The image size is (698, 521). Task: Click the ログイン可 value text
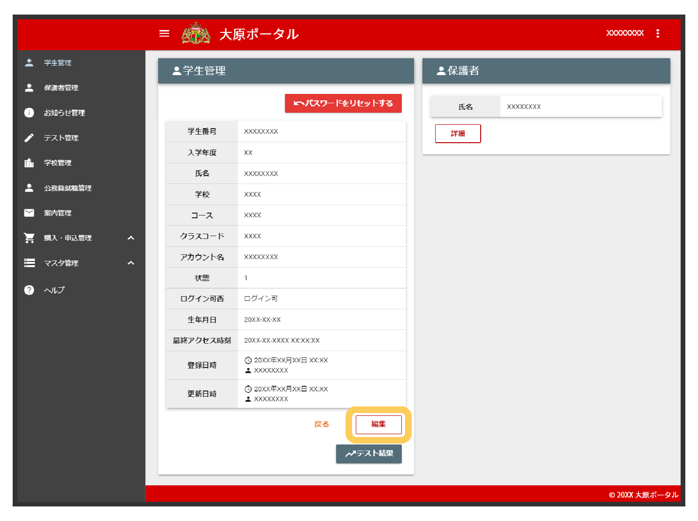[x=261, y=299]
